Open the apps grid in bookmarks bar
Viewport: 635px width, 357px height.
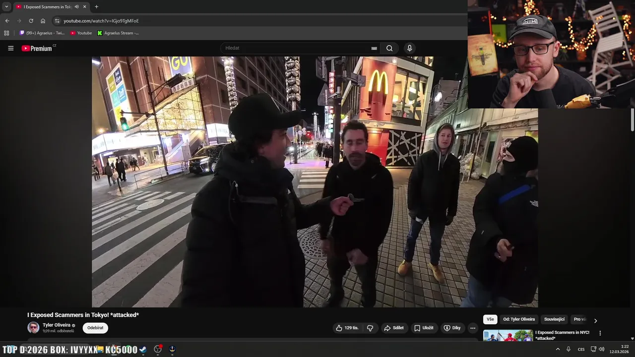point(6,33)
